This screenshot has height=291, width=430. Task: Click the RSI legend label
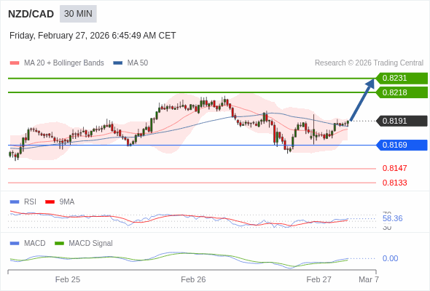click(30, 202)
